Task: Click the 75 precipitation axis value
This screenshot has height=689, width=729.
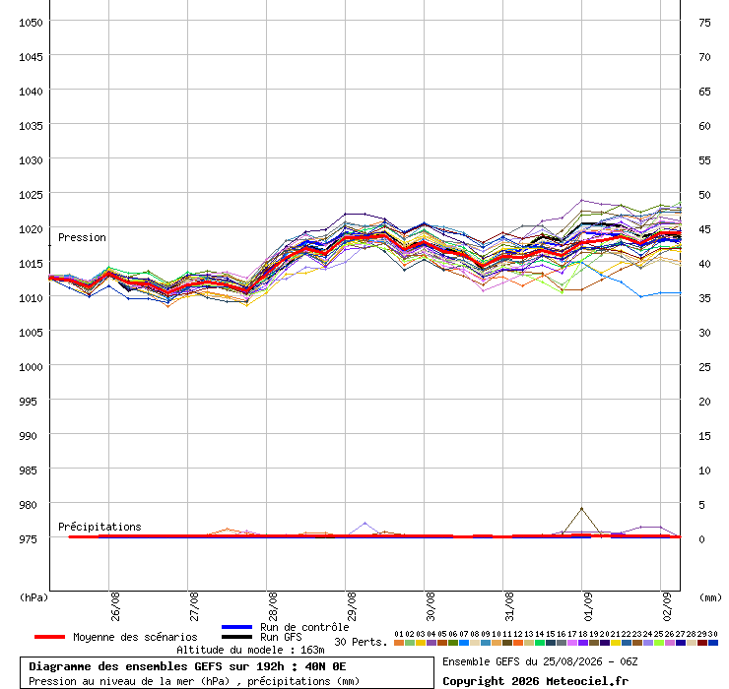Action: point(704,23)
